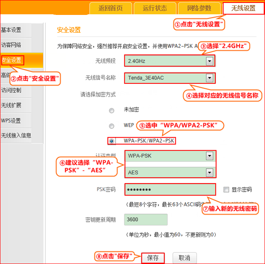The image size is (265, 264).
Task: Expand the AES encryption algorithm dropdown
Action: click(209, 172)
